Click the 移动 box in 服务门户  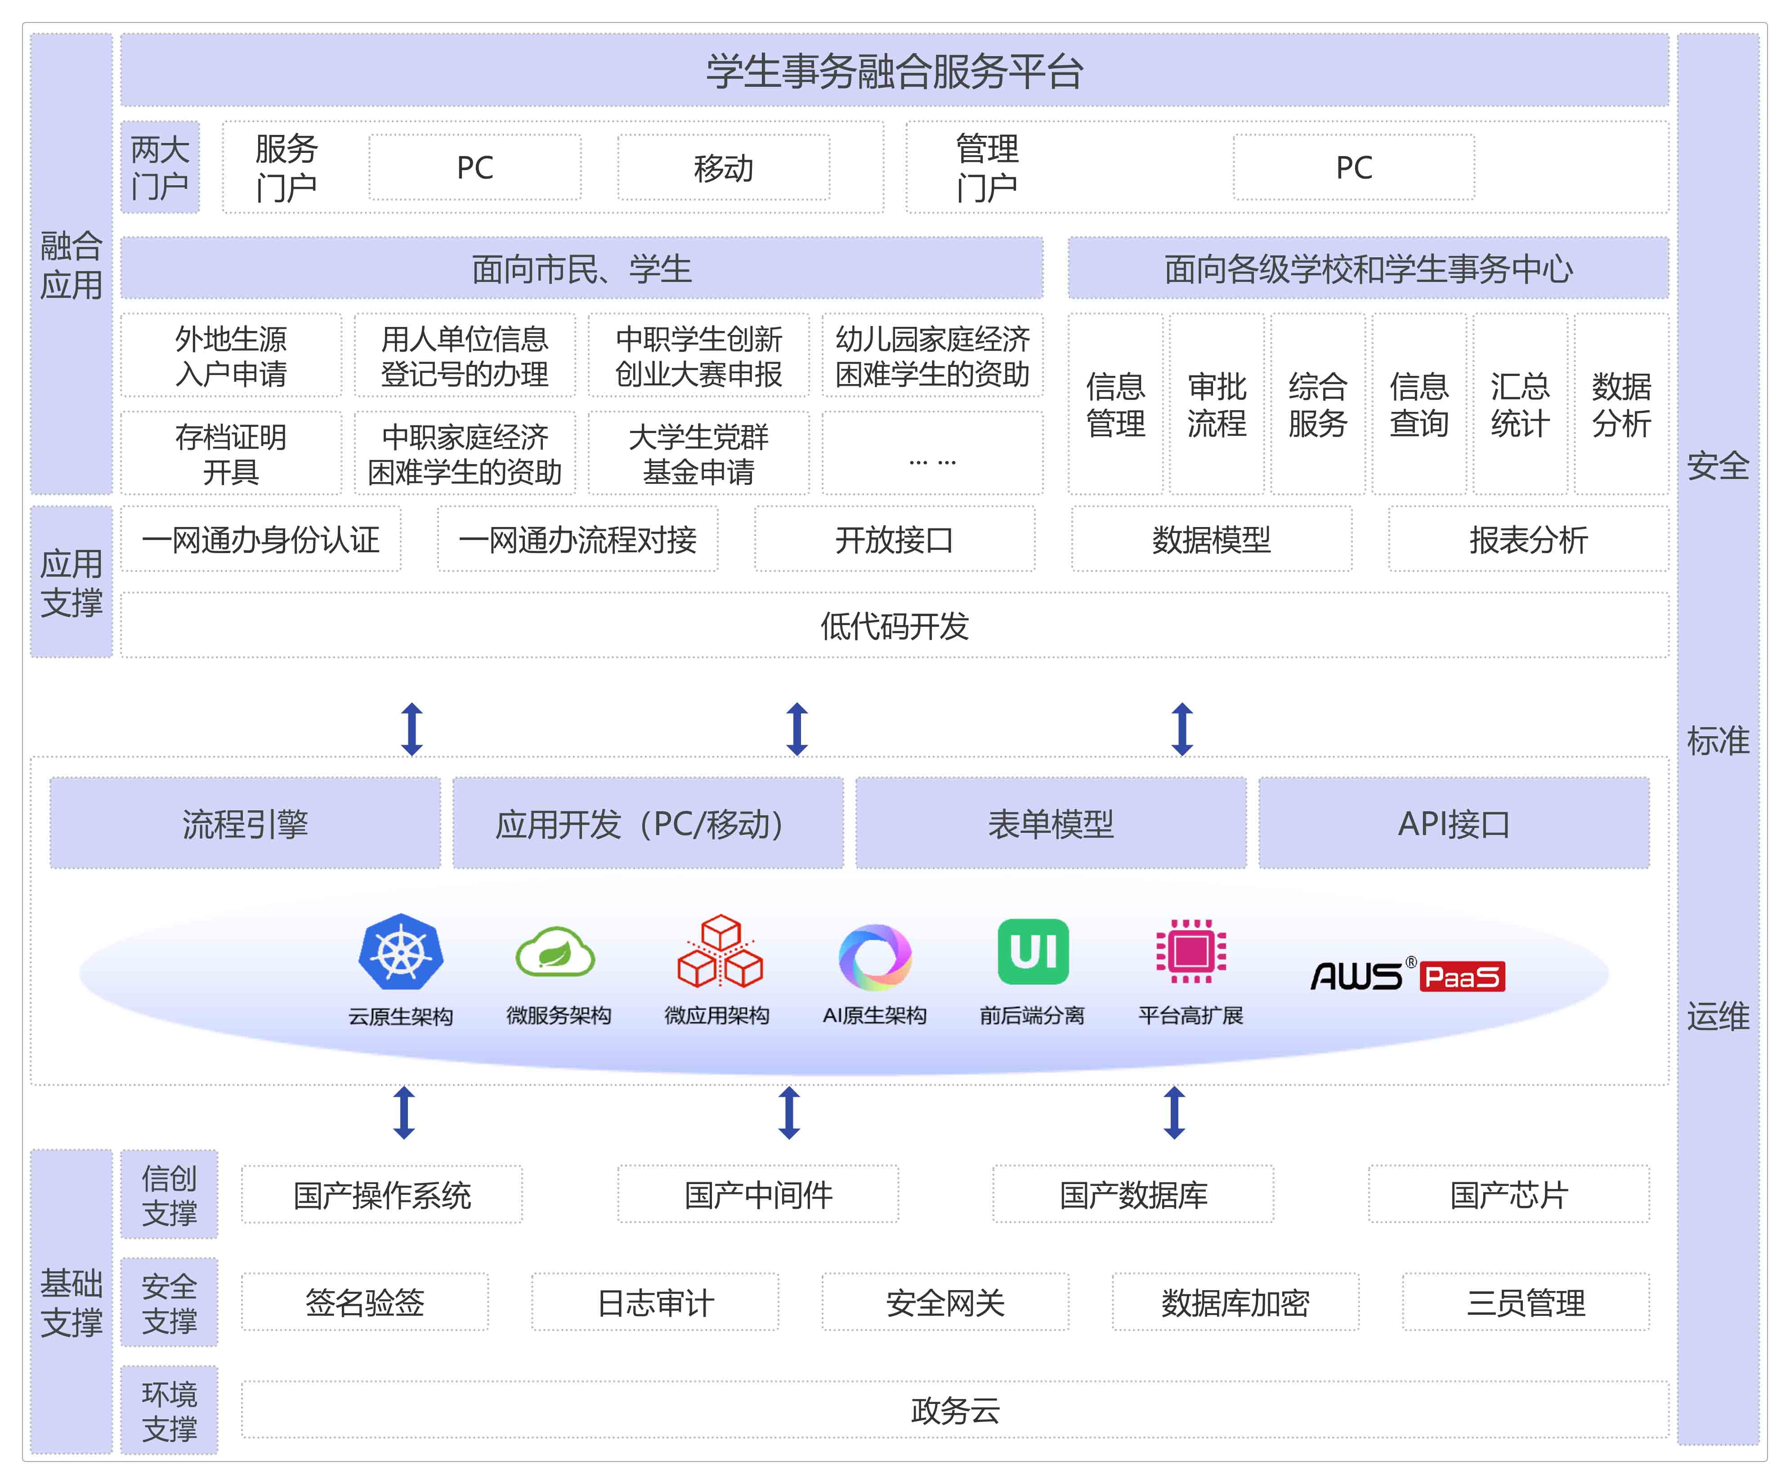coord(723,168)
